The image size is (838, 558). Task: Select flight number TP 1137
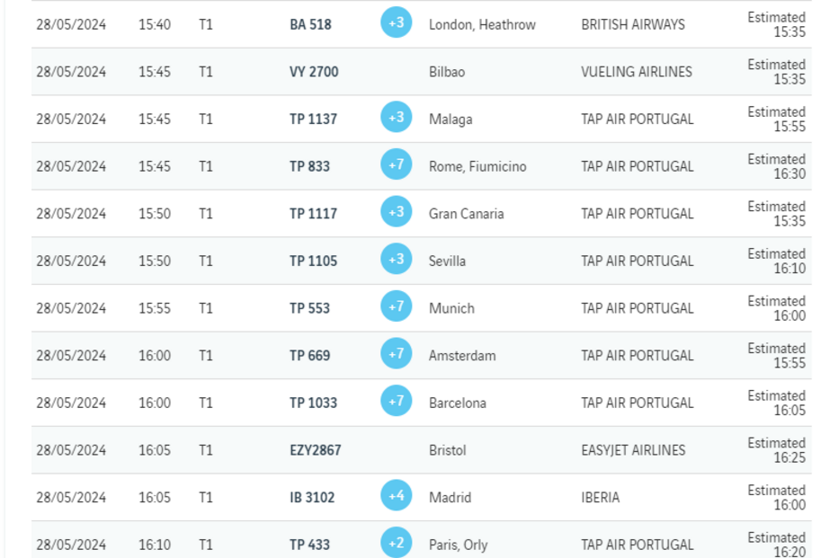[x=313, y=120]
